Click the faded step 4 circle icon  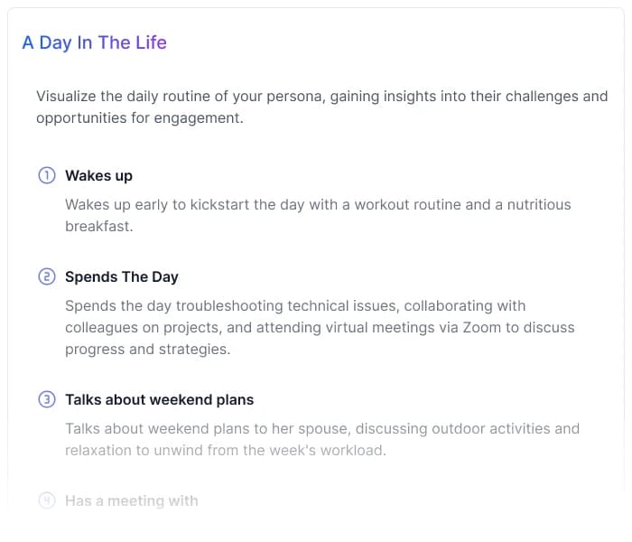click(x=46, y=500)
